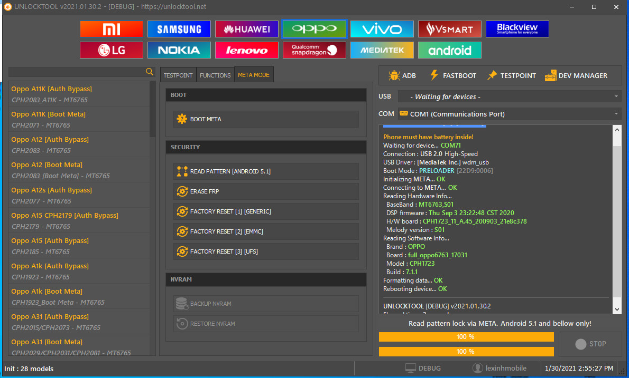The width and height of the screenshot is (629, 378).
Task: Click the model list scrollbar thumb
Action: (x=152, y=109)
